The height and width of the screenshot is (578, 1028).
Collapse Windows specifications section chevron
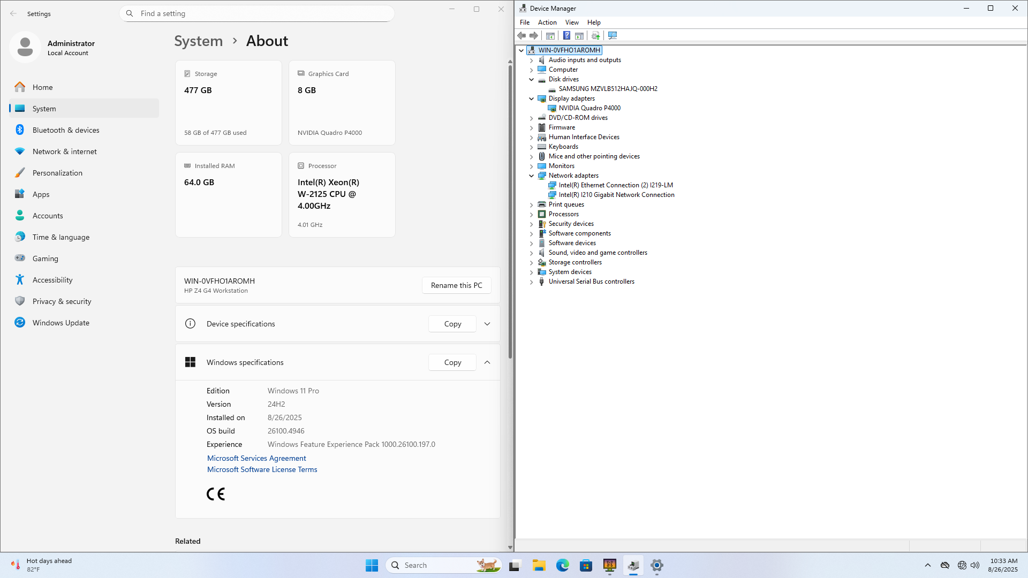tap(487, 362)
